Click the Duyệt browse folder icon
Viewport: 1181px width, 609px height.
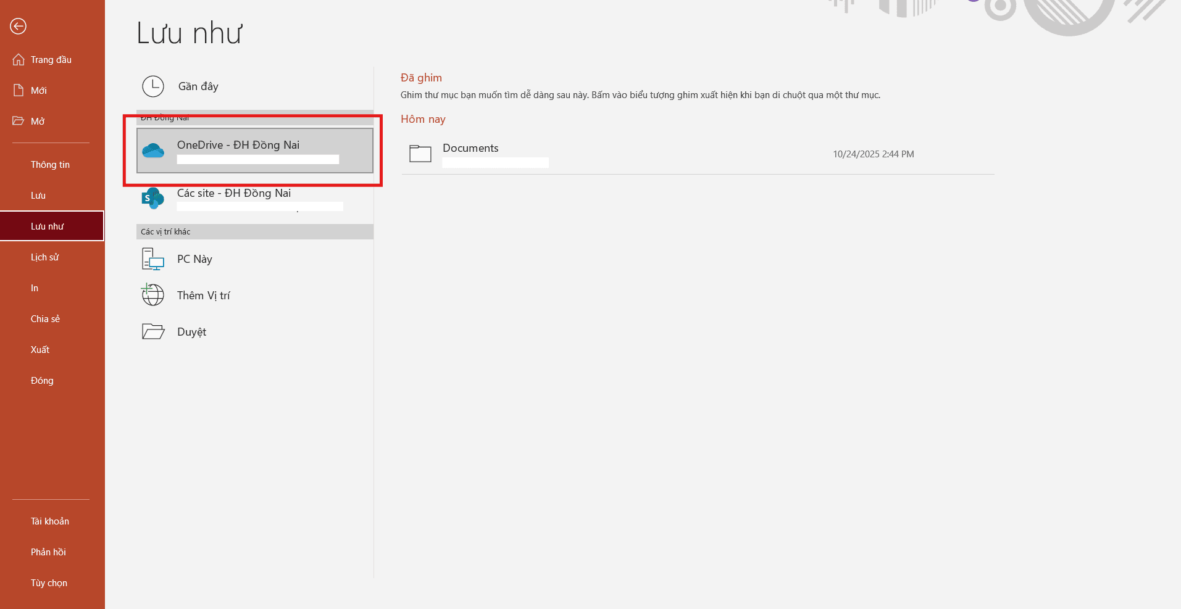point(153,331)
